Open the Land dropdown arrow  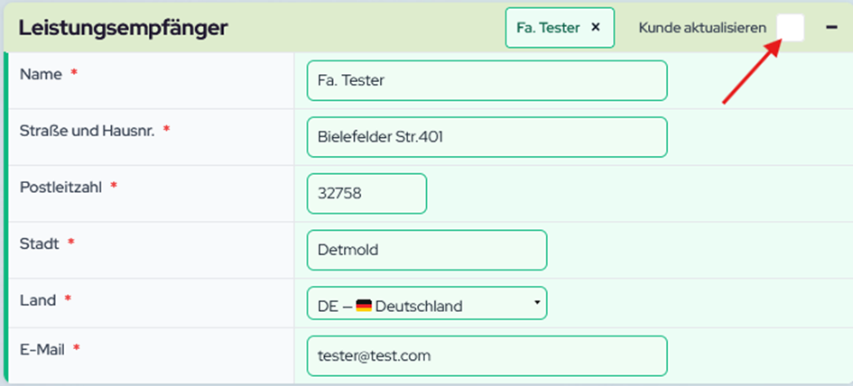(x=536, y=302)
